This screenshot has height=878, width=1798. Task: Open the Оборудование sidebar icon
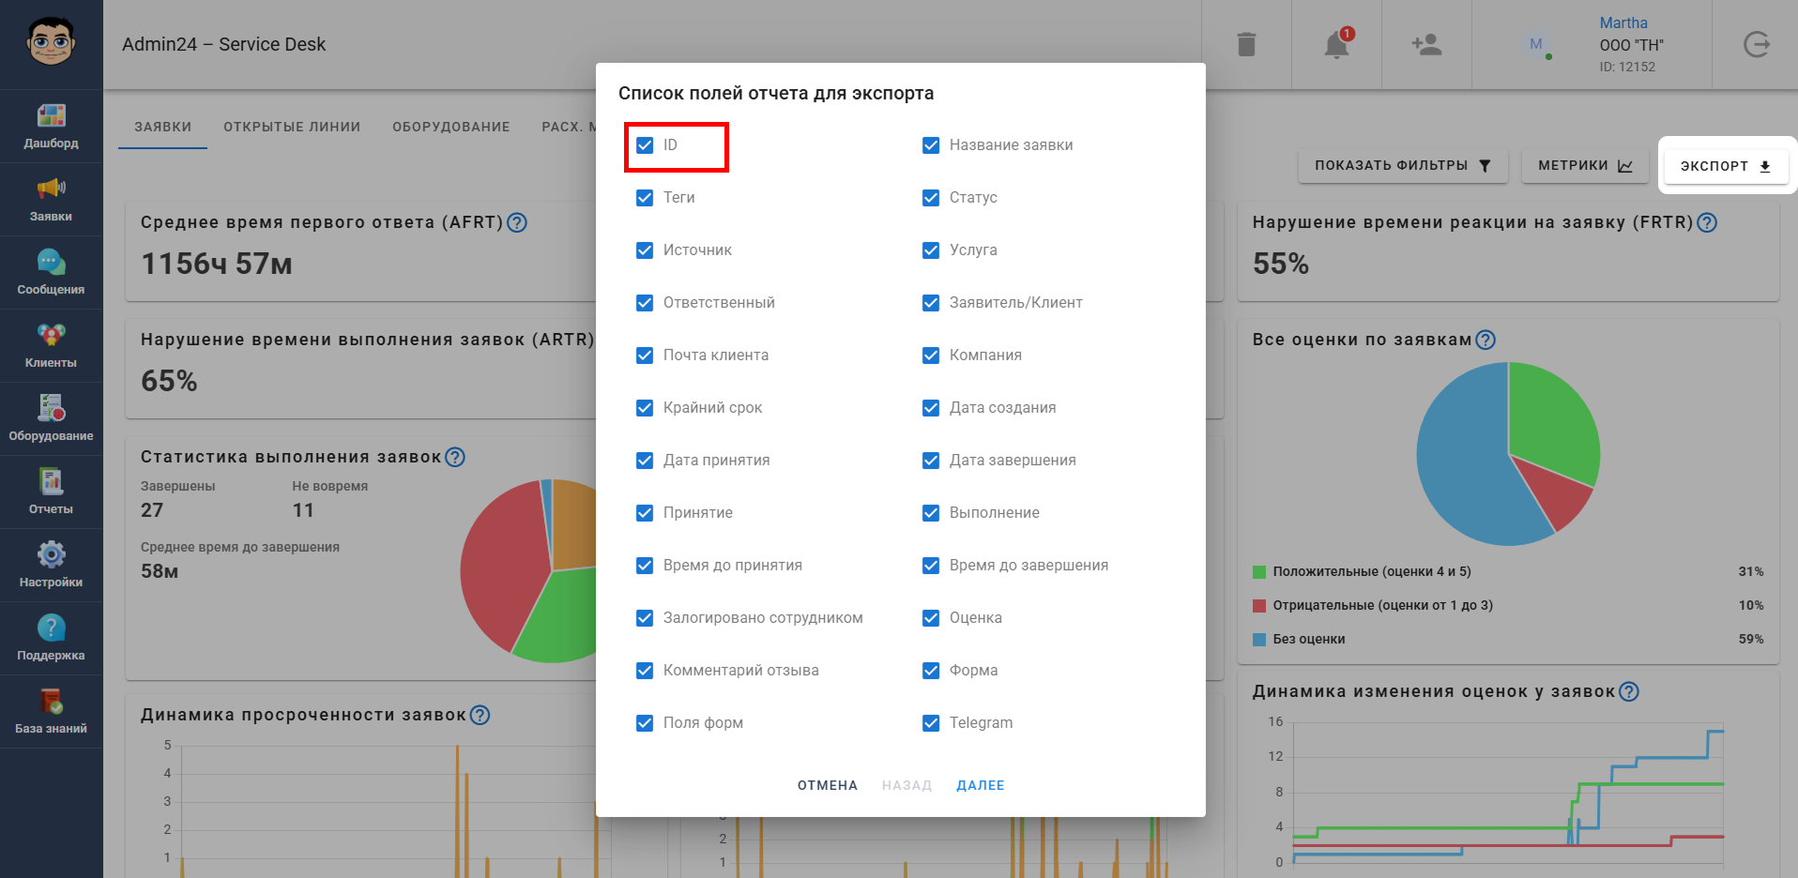[51, 408]
